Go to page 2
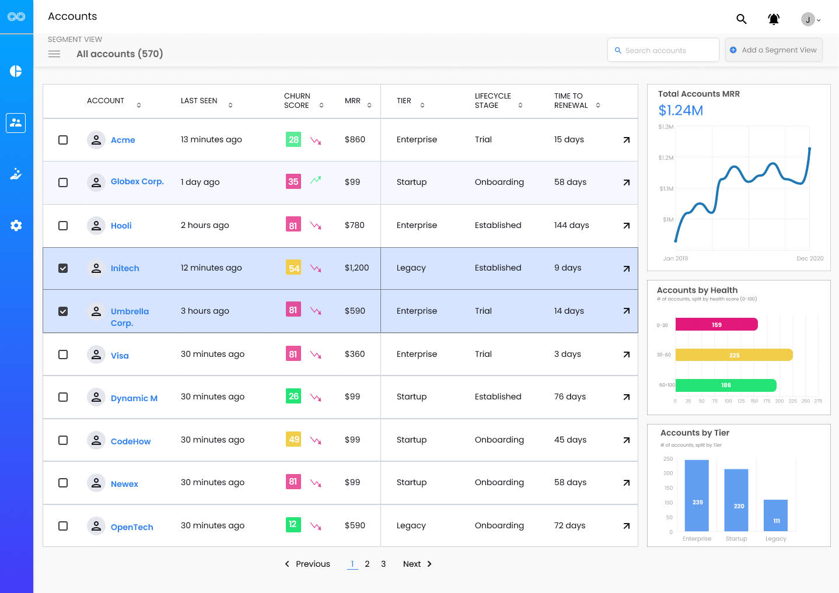 click(x=367, y=564)
